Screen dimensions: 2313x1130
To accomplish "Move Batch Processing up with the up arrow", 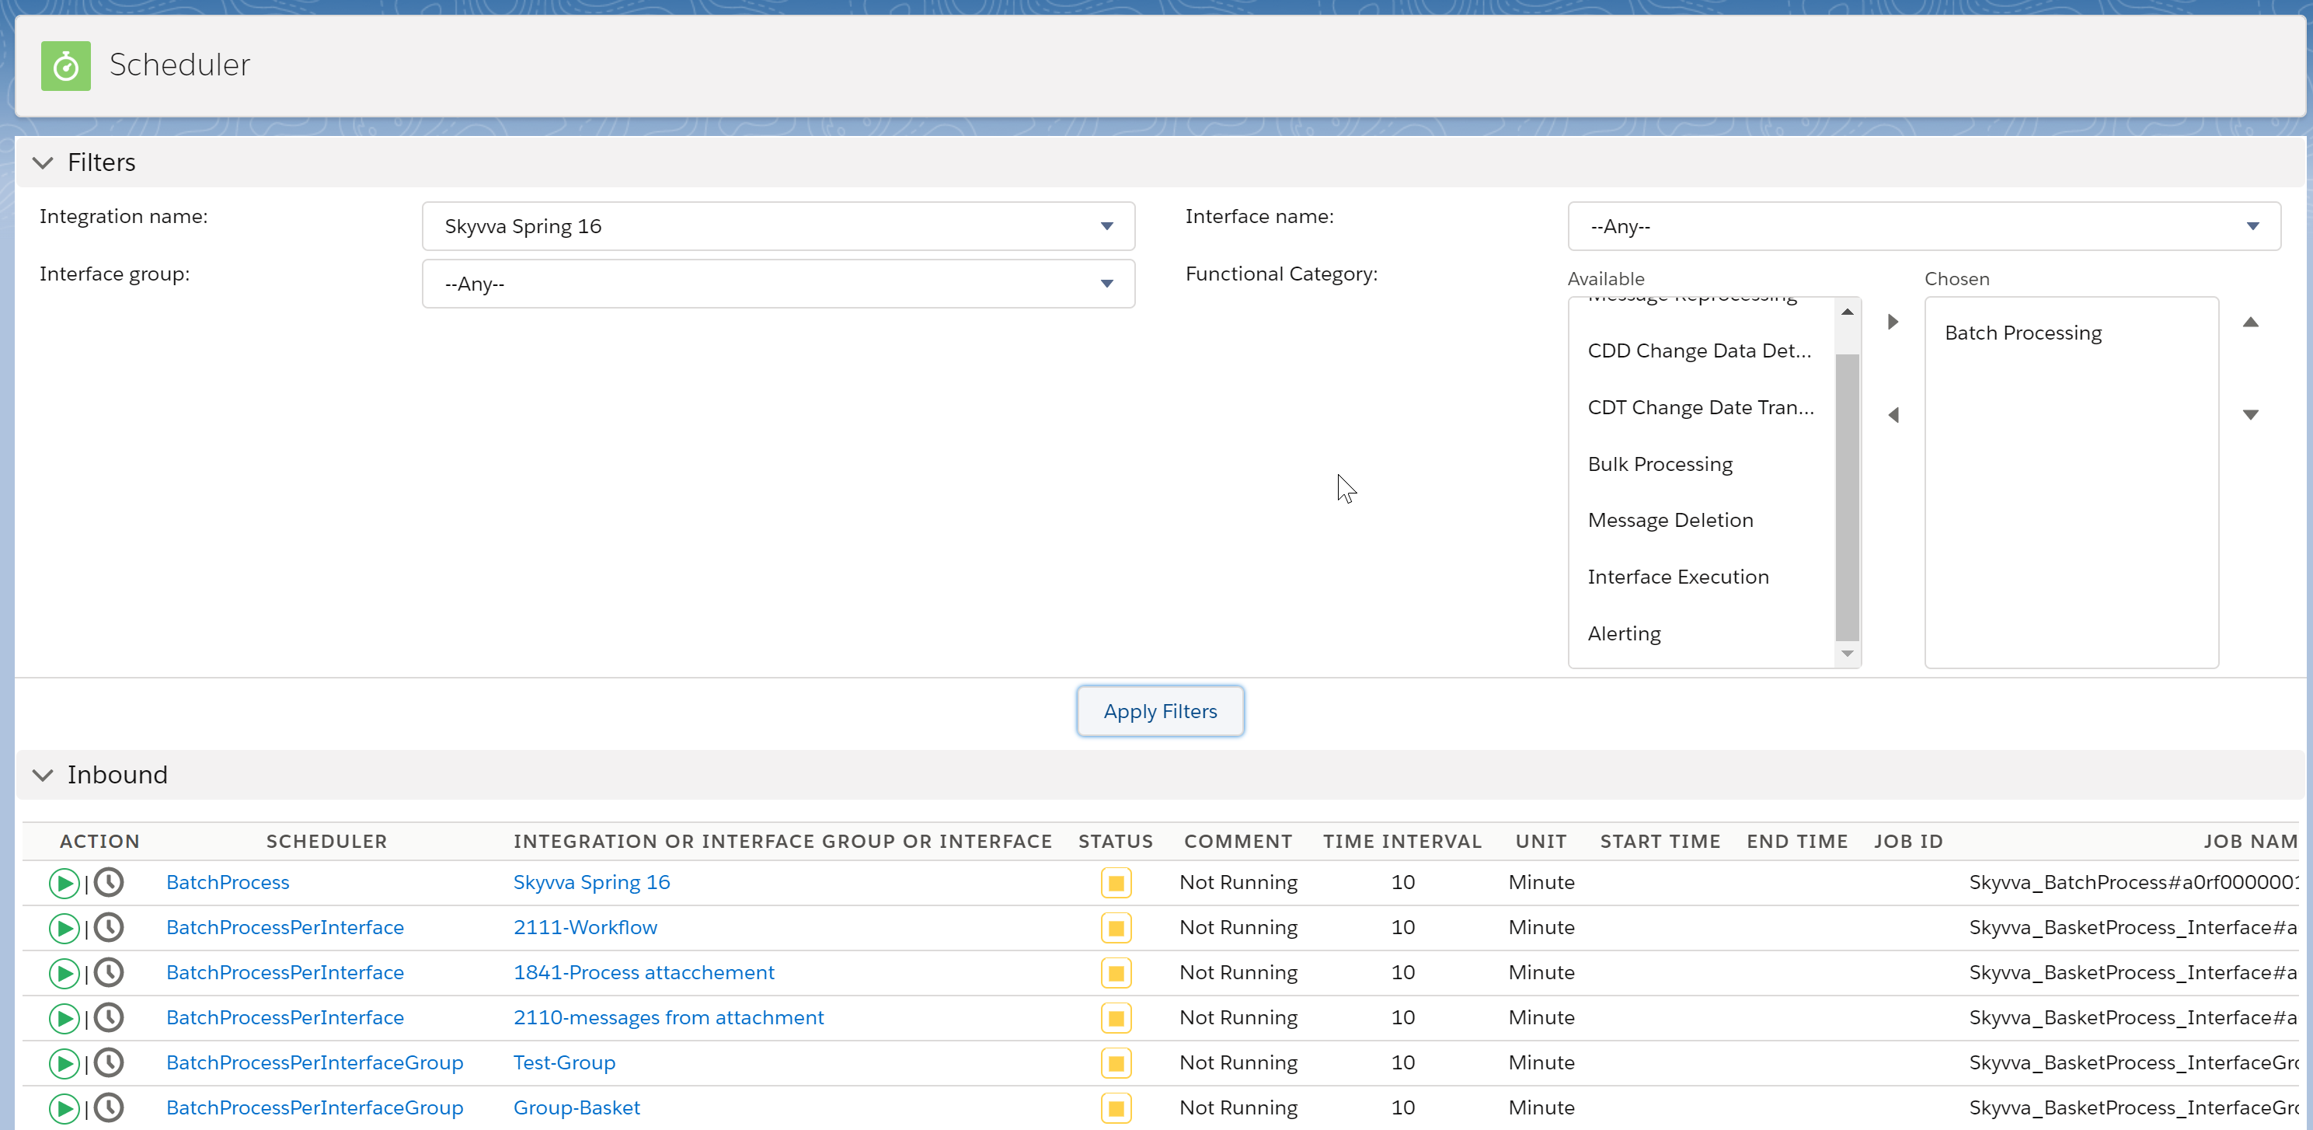I will tap(2252, 322).
